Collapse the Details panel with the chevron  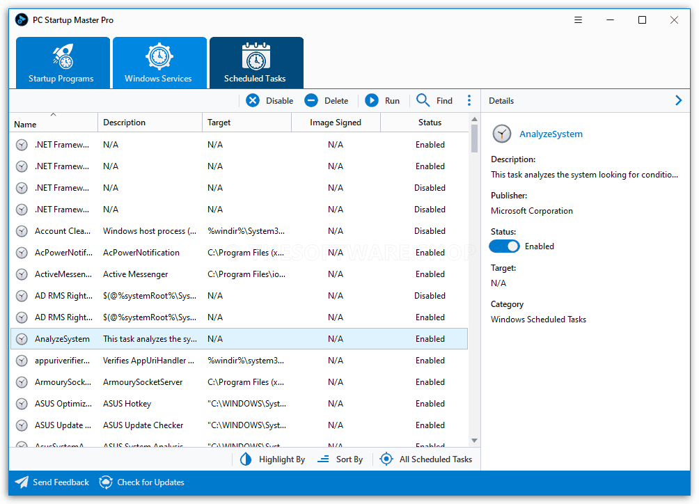coord(679,101)
